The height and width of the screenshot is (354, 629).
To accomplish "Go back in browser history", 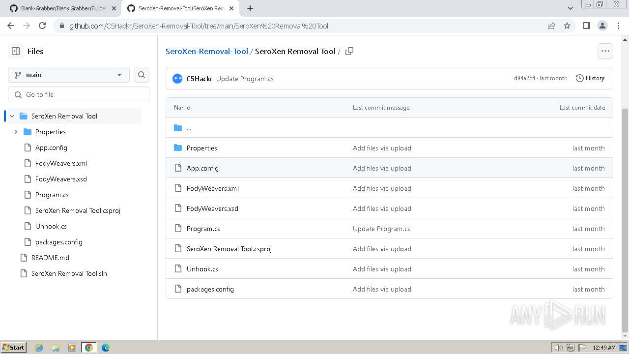I will [11, 26].
